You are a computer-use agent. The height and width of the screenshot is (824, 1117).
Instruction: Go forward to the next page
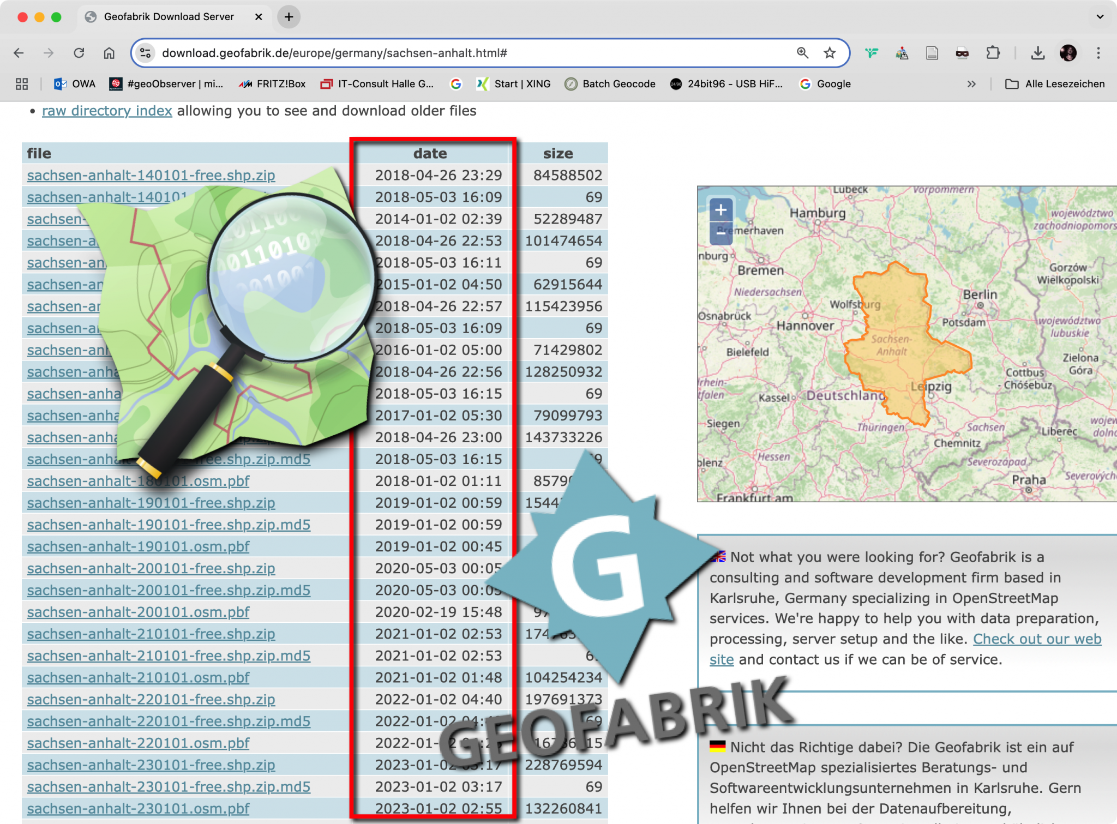click(49, 53)
